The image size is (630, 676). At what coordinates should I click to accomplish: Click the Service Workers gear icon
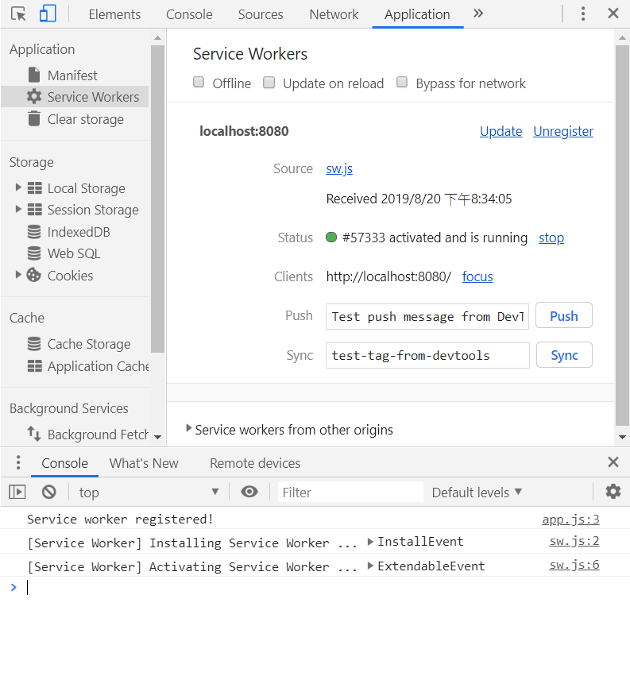pos(34,97)
